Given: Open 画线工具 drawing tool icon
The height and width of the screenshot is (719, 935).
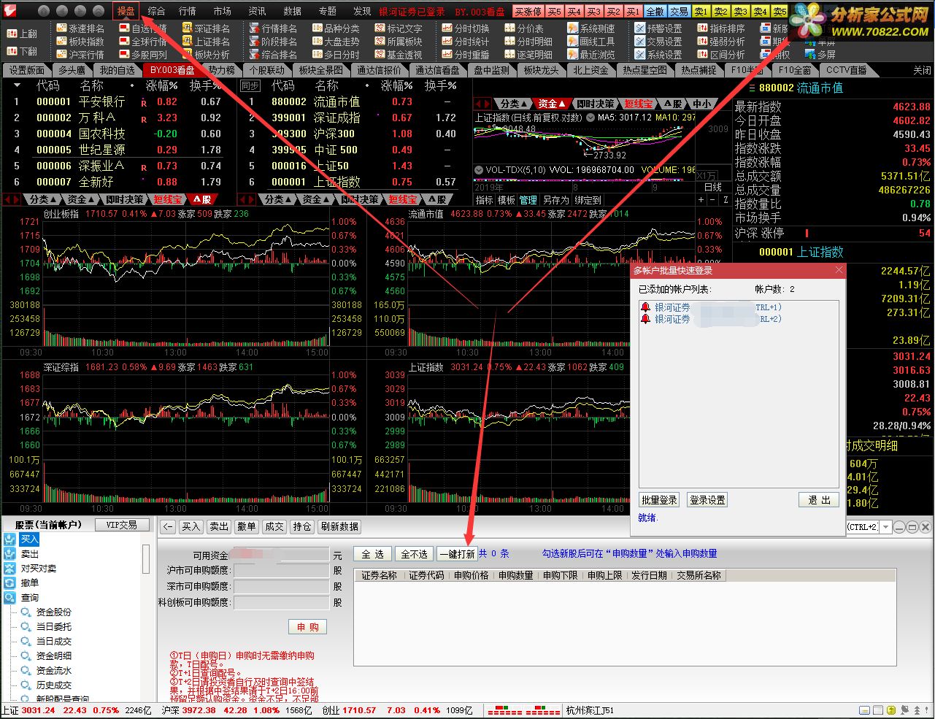Looking at the screenshot, I should pyautogui.click(x=591, y=42).
